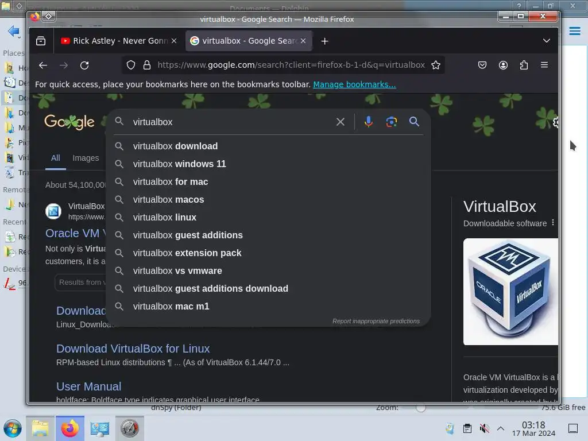Choose suggestion virtualbox guest additions

point(268,235)
